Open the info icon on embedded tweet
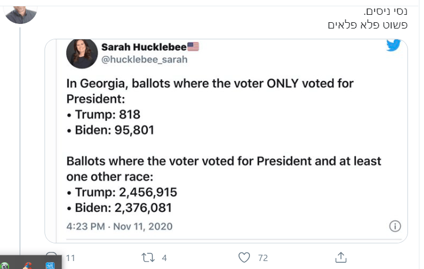 [x=395, y=226]
